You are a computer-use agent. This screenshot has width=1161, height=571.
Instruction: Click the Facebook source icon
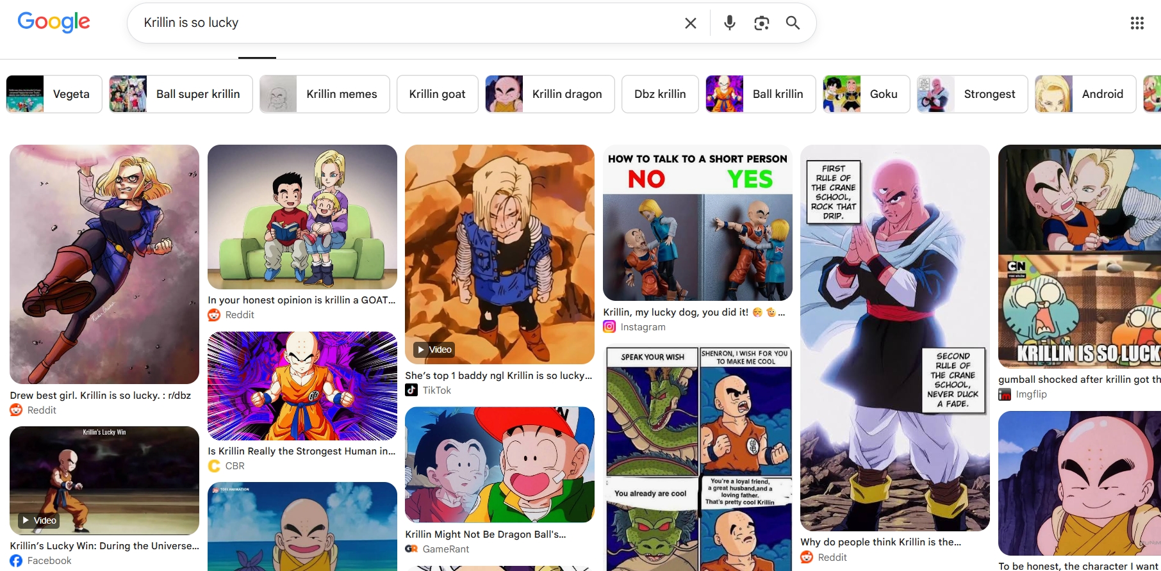16,561
